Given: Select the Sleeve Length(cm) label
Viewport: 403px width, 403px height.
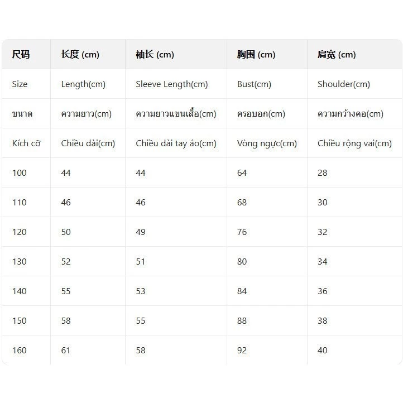Looking at the screenshot, I should tap(172, 84).
